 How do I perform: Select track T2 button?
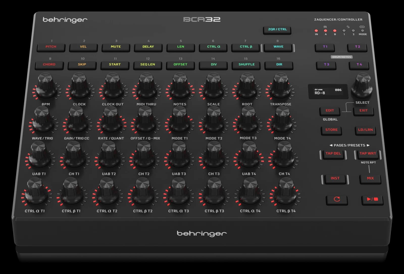[357, 47]
